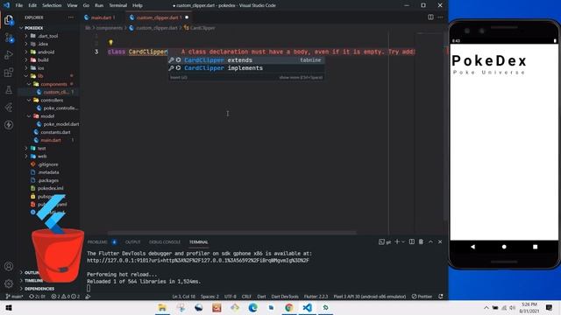Viewport: 561px width, 315px height.
Task: Click the editor horizontal scrollbar
Action: point(231,233)
